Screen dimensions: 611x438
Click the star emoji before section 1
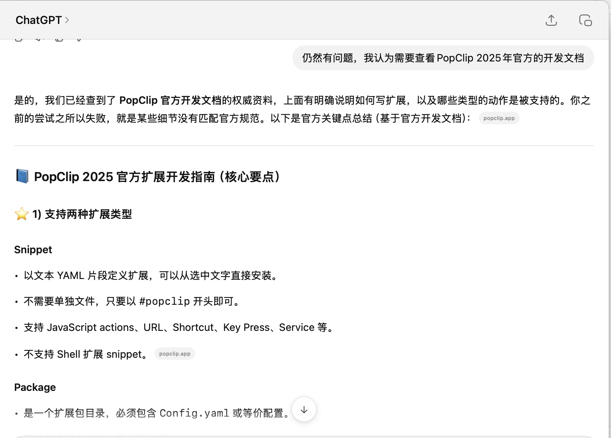tap(22, 214)
